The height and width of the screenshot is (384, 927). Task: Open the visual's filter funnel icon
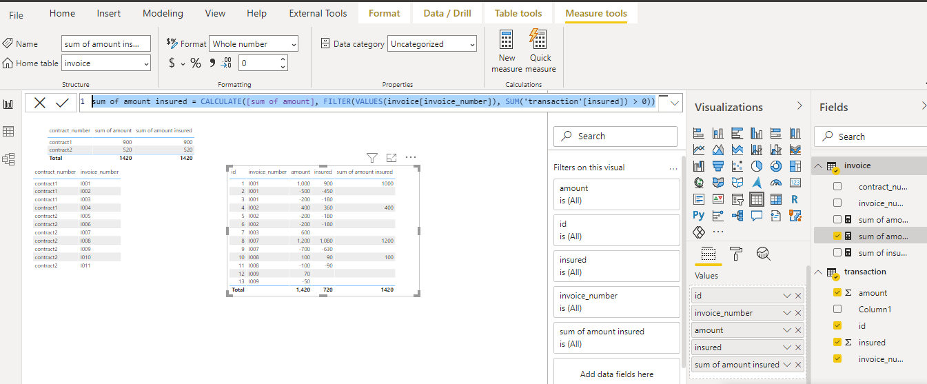(371, 157)
